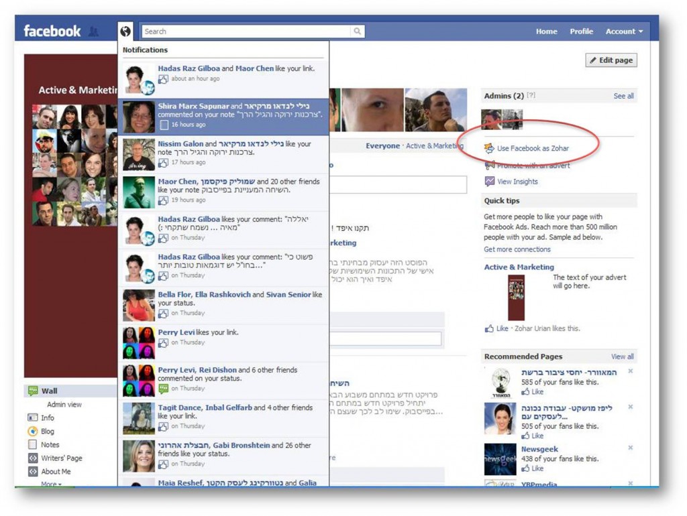687x516 pixels.
Task: Click Nissim Galon's profile picture
Action: (138, 155)
